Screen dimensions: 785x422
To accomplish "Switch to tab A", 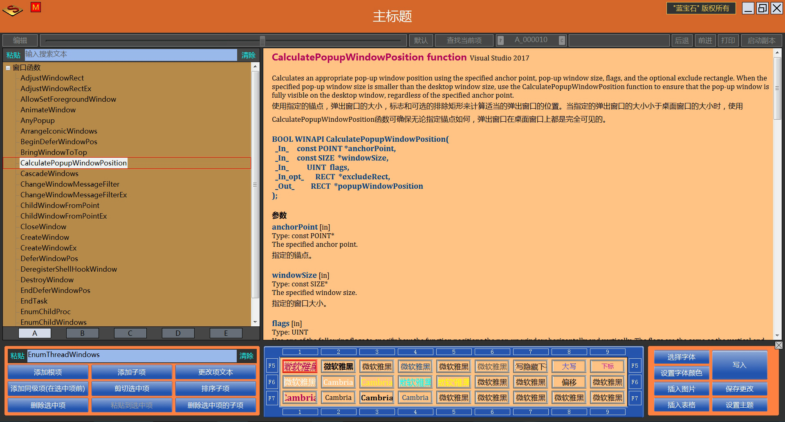I will (35, 333).
